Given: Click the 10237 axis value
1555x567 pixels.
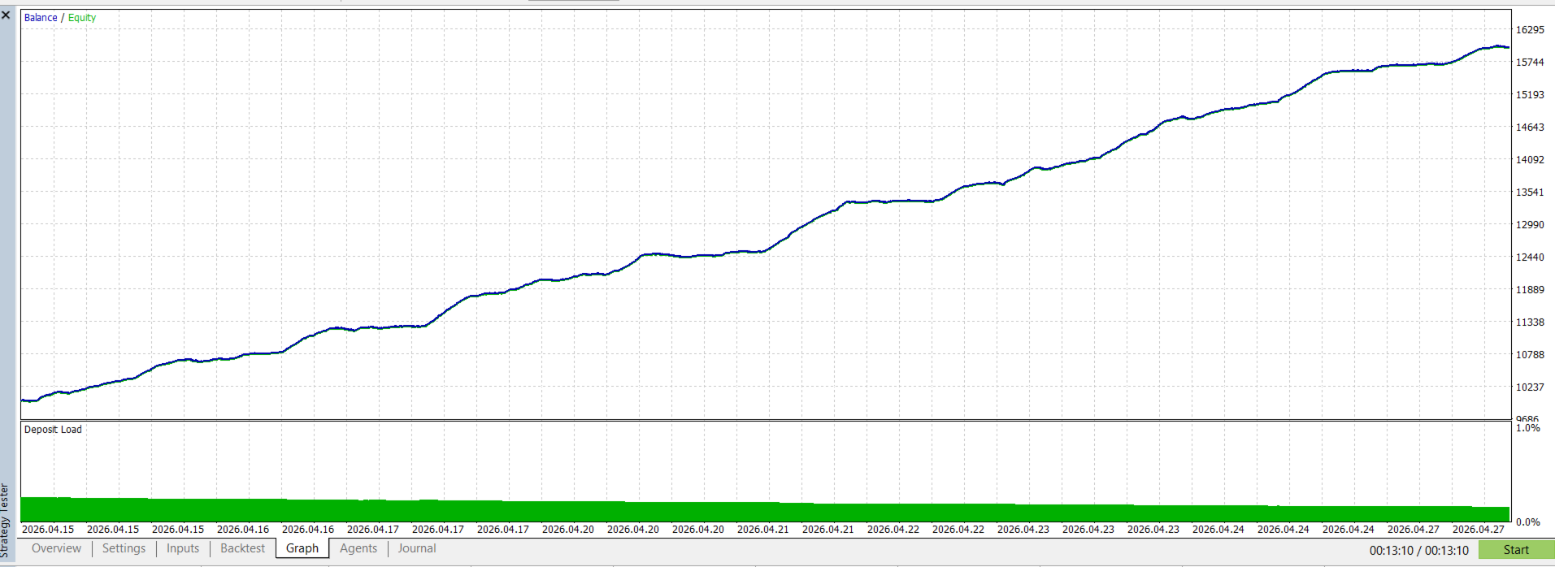Looking at the screenshot, I should click(1530, 387).
